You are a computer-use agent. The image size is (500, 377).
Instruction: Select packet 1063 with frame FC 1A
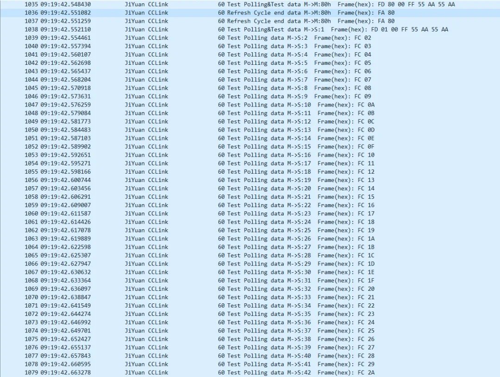click(x=250, y=239)
